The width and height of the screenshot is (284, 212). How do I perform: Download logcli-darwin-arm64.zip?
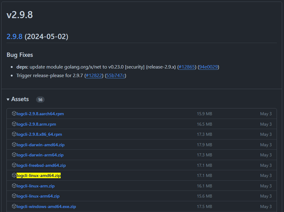click(x=40, y=155)
